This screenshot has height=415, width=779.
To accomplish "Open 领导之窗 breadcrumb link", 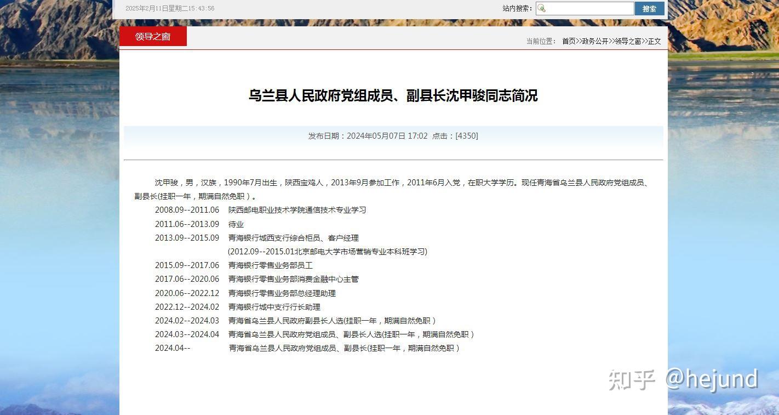I will click(x=628, y=41).
